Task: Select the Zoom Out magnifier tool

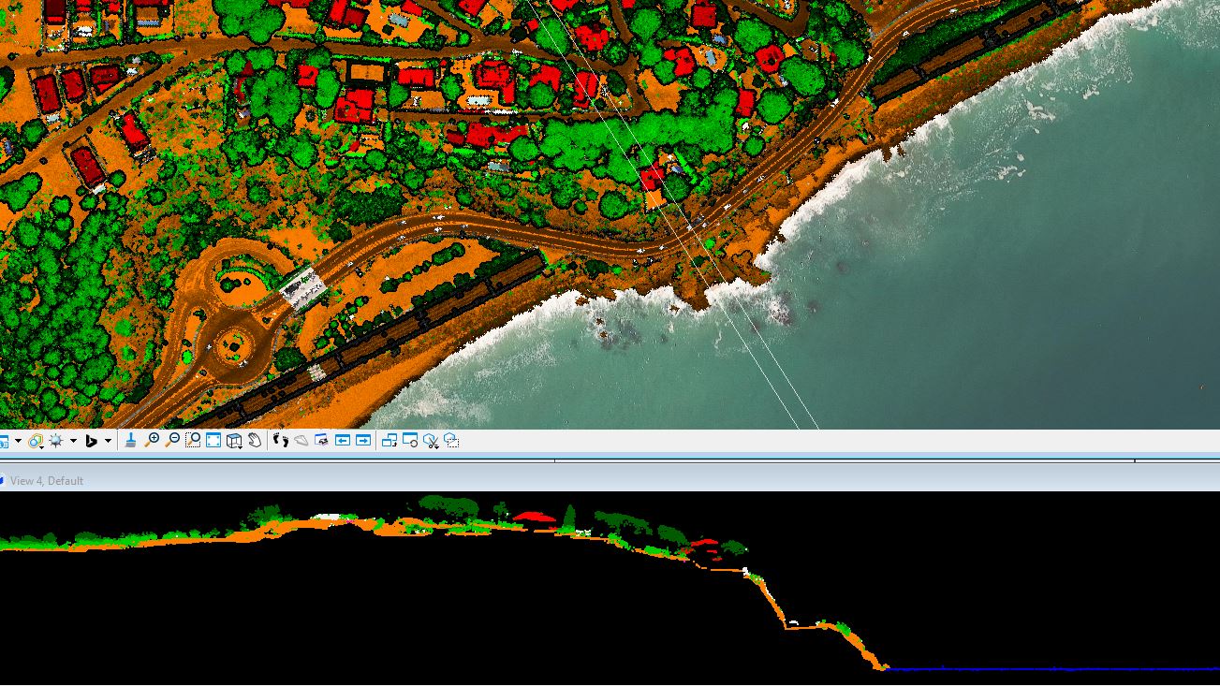Action: coord(172,441)
